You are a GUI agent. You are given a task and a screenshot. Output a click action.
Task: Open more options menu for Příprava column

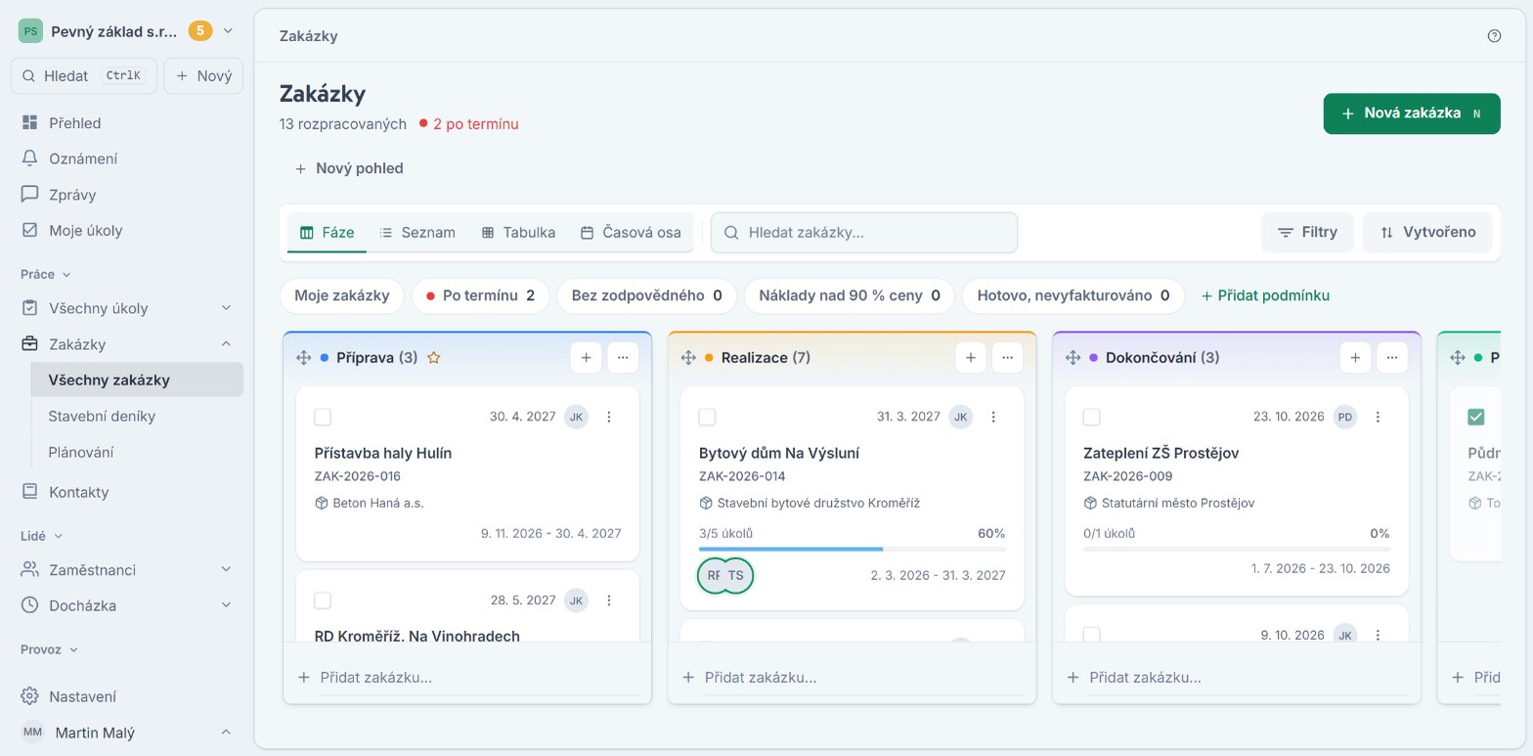(623, 358)
